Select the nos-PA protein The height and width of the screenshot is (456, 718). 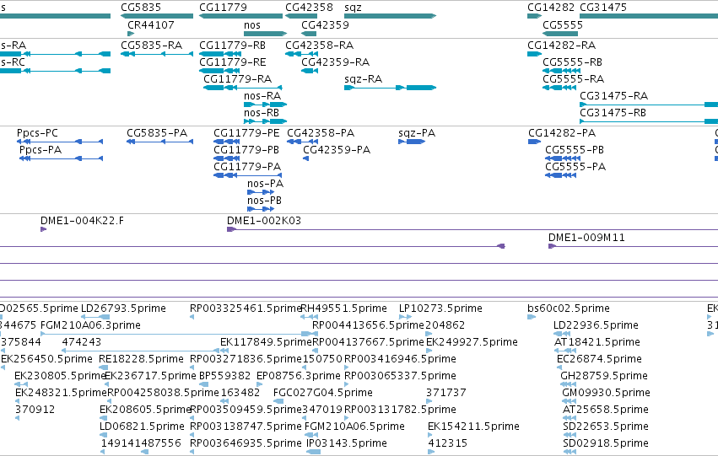[x=261, y=192]
